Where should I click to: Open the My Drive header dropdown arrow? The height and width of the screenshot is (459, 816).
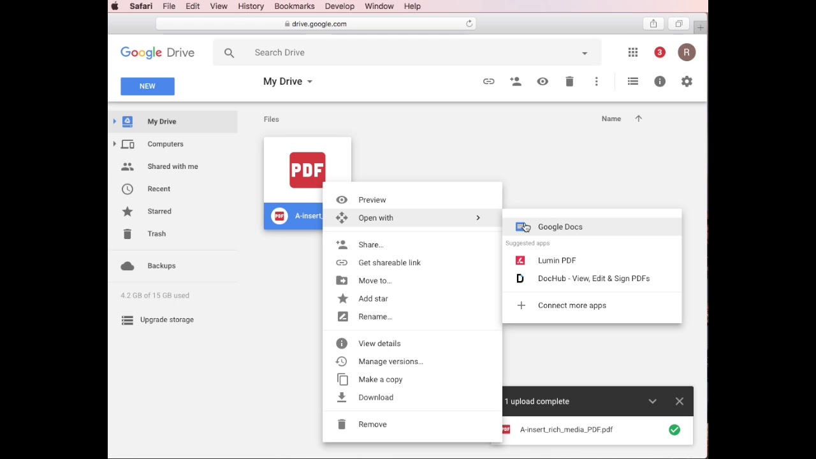point(310,82)
